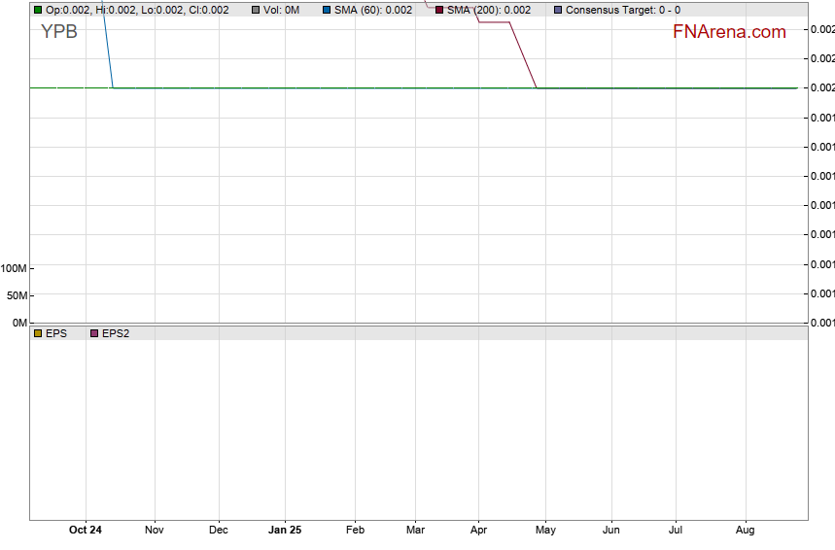835x550 pixels.
Task: Click the 100M volume axis label
Action: [x=14, y=268]
